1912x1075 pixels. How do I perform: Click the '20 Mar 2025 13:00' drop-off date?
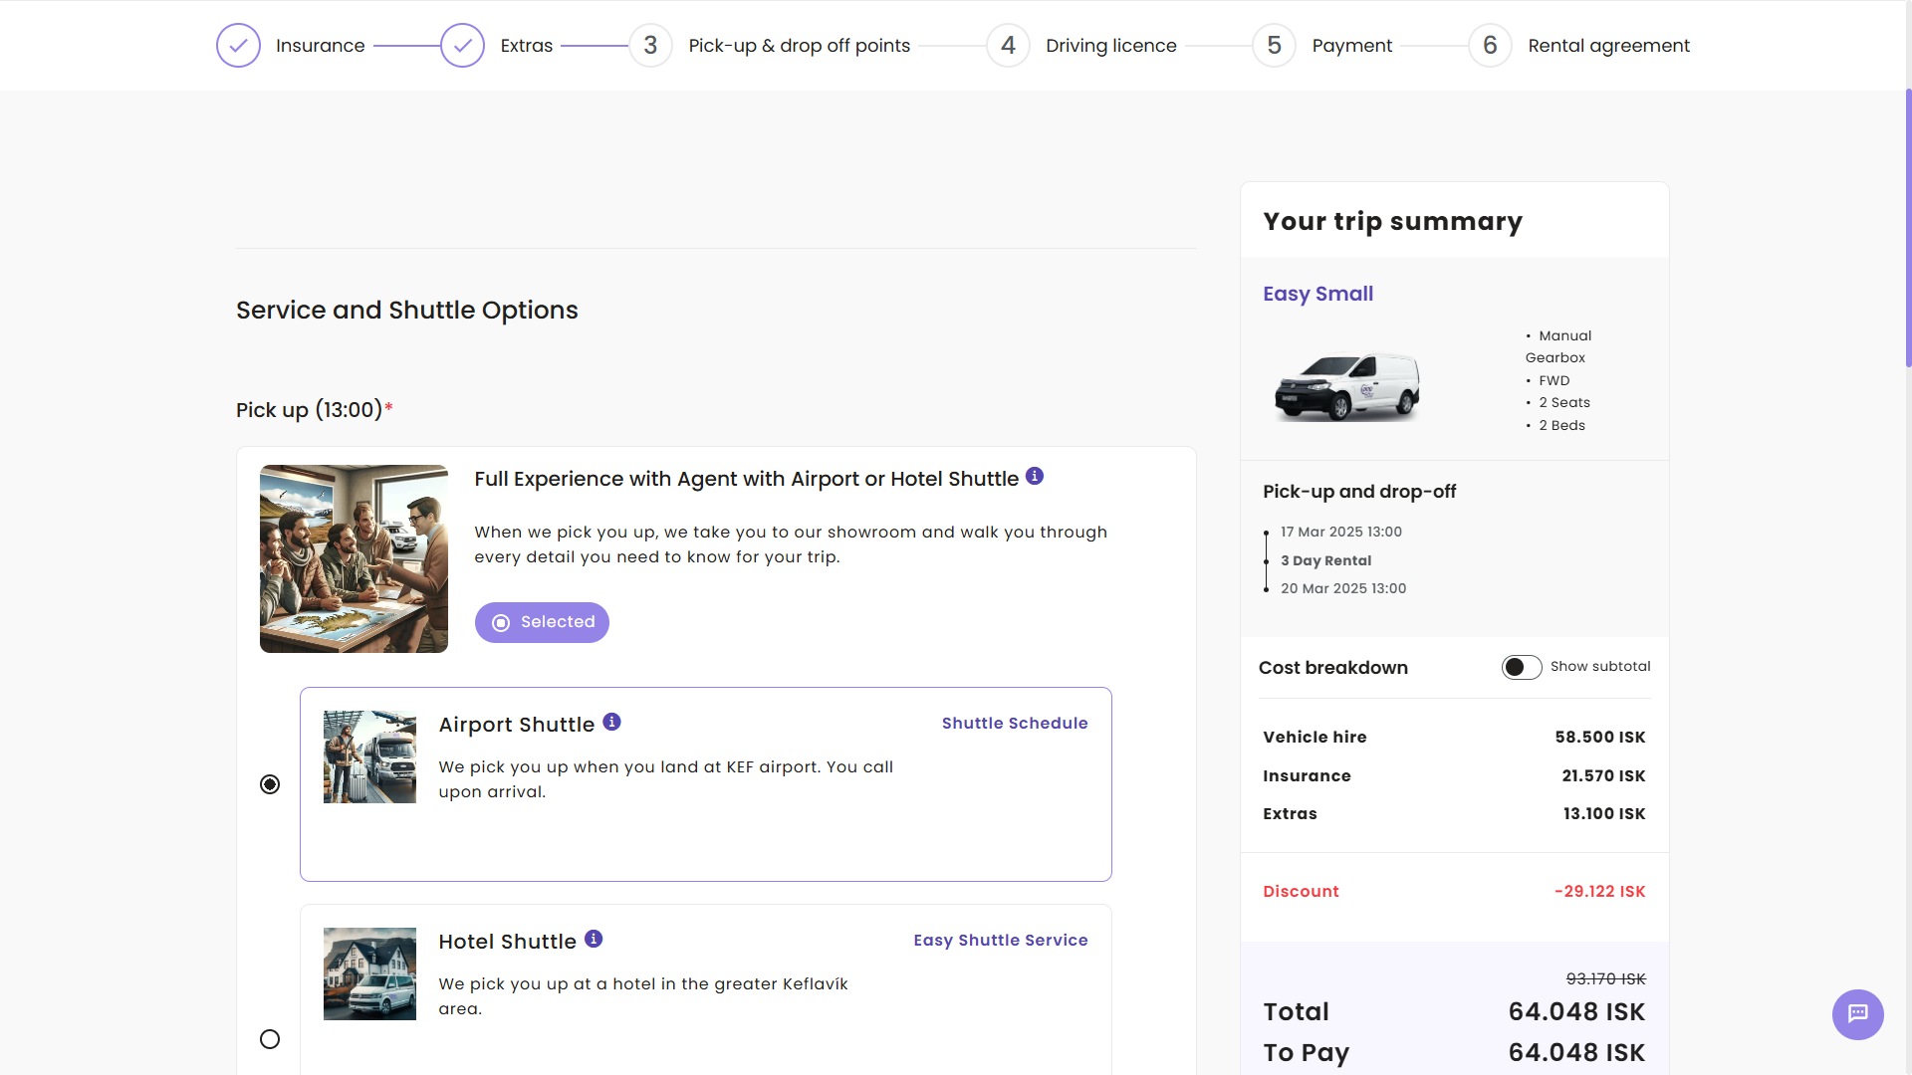[x=1343, y=589]
